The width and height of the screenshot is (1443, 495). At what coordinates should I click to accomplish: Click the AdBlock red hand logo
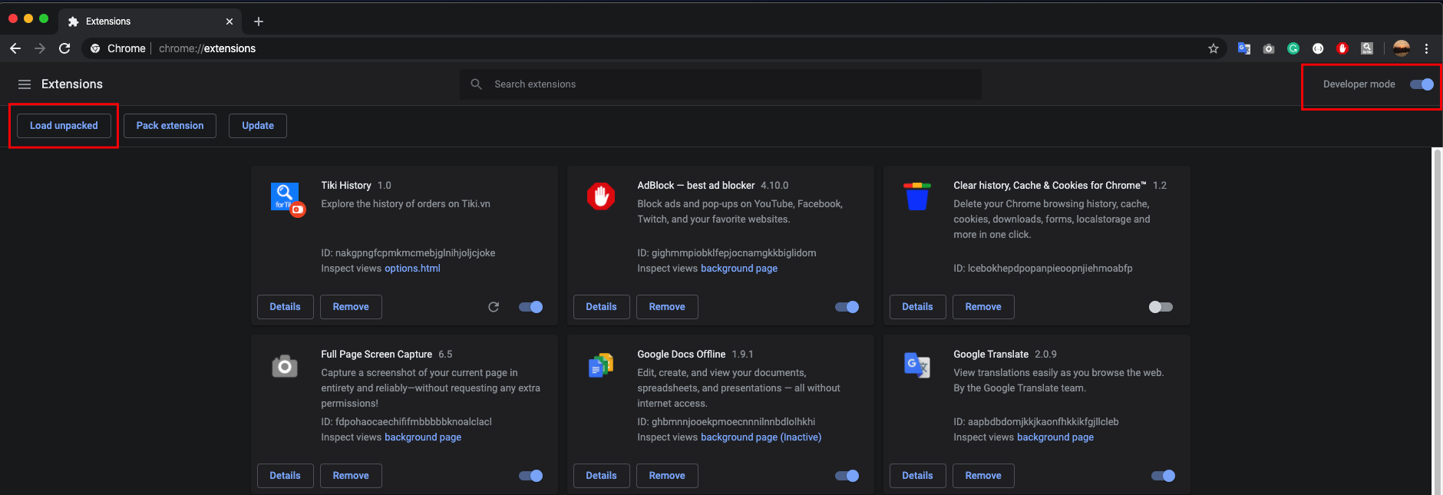point(601,196)
